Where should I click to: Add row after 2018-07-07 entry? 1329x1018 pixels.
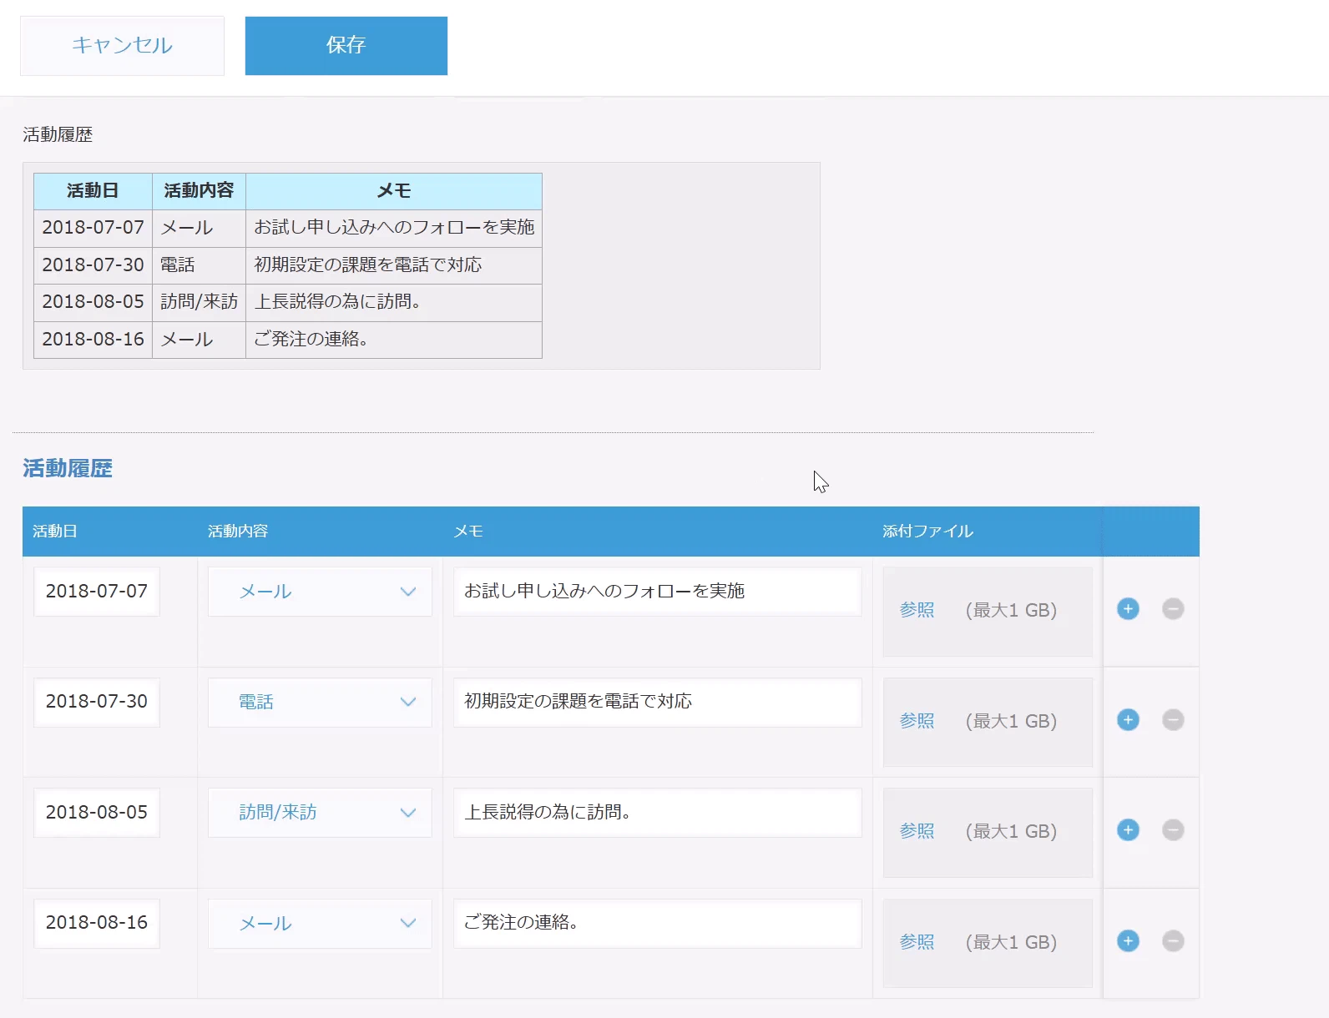pos(1128,609)
